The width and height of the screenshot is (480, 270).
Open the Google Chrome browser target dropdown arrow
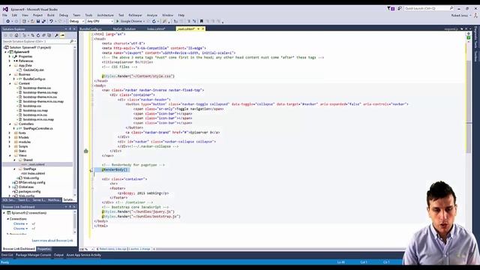(144, 22)
